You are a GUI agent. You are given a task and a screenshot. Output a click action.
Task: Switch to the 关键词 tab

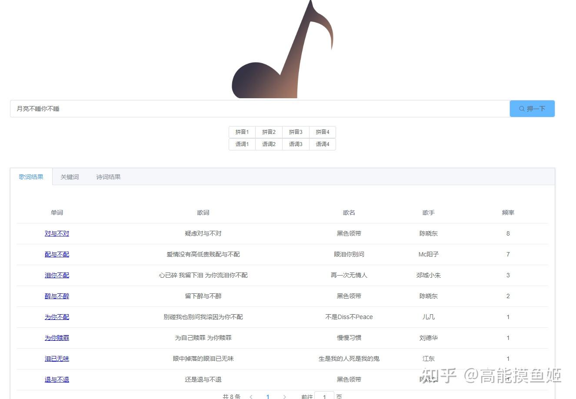(70, 177)
